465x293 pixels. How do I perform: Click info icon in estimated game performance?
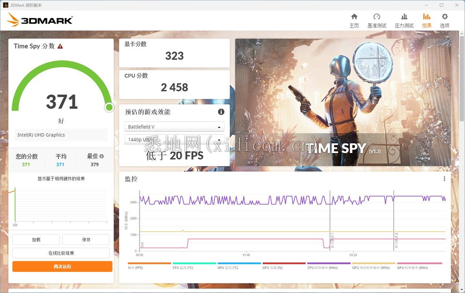pos(221,112)
